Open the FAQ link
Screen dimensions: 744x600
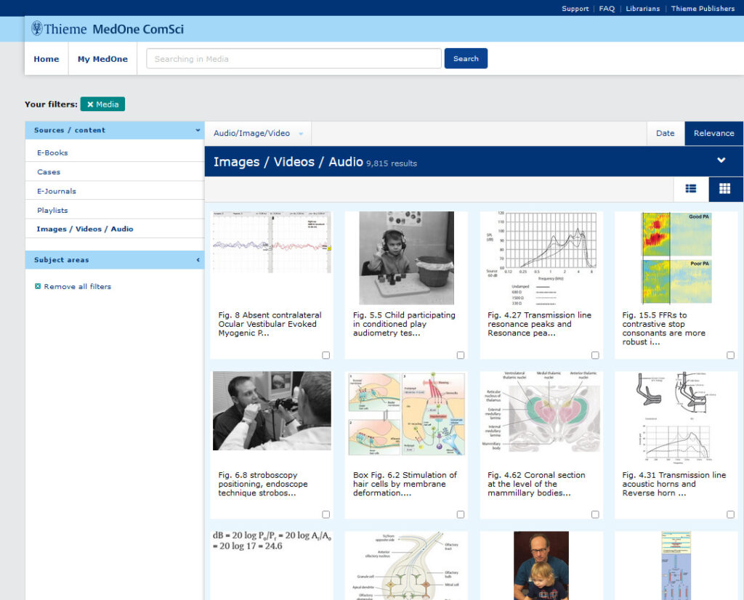click(x=607, y=9)
